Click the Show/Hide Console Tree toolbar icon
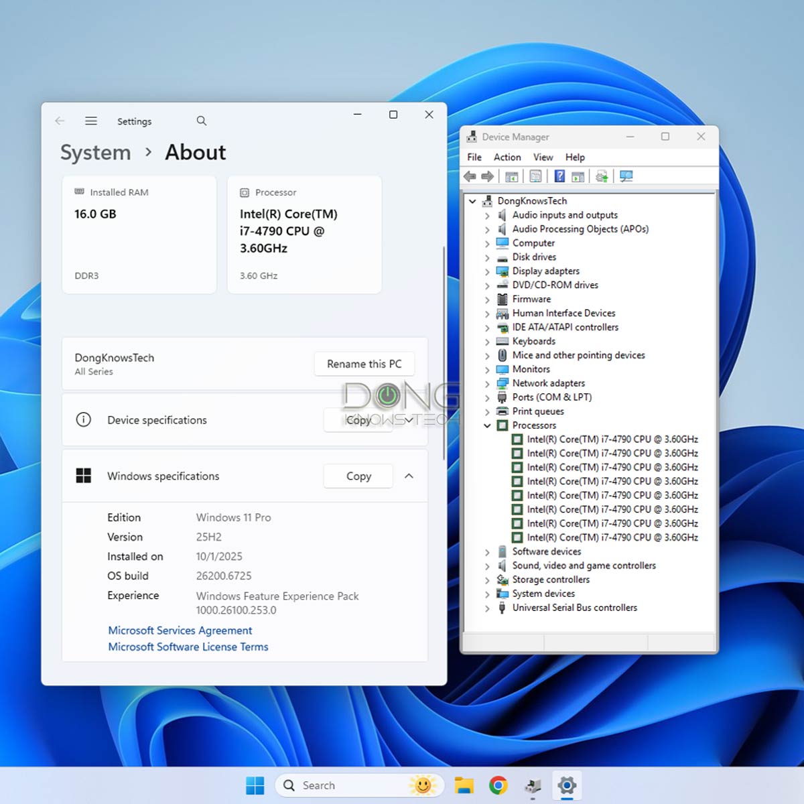Viewport: 804px width, 804px height. click(512, 176)
